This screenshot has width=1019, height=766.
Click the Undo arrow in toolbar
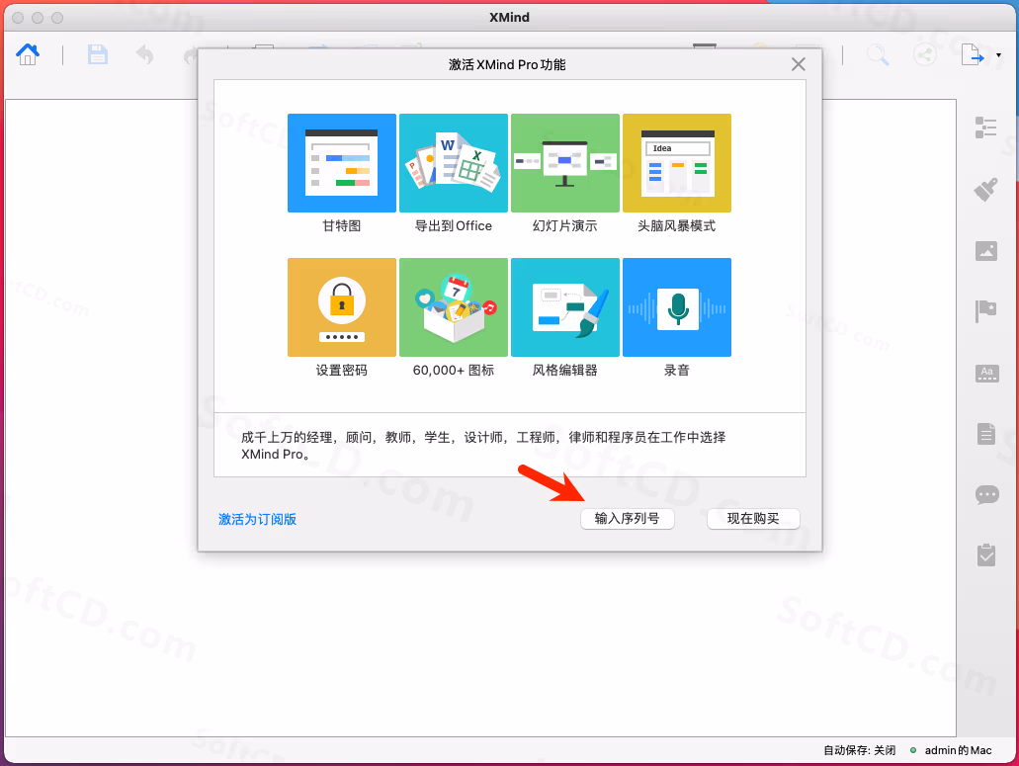click(145, 54)
